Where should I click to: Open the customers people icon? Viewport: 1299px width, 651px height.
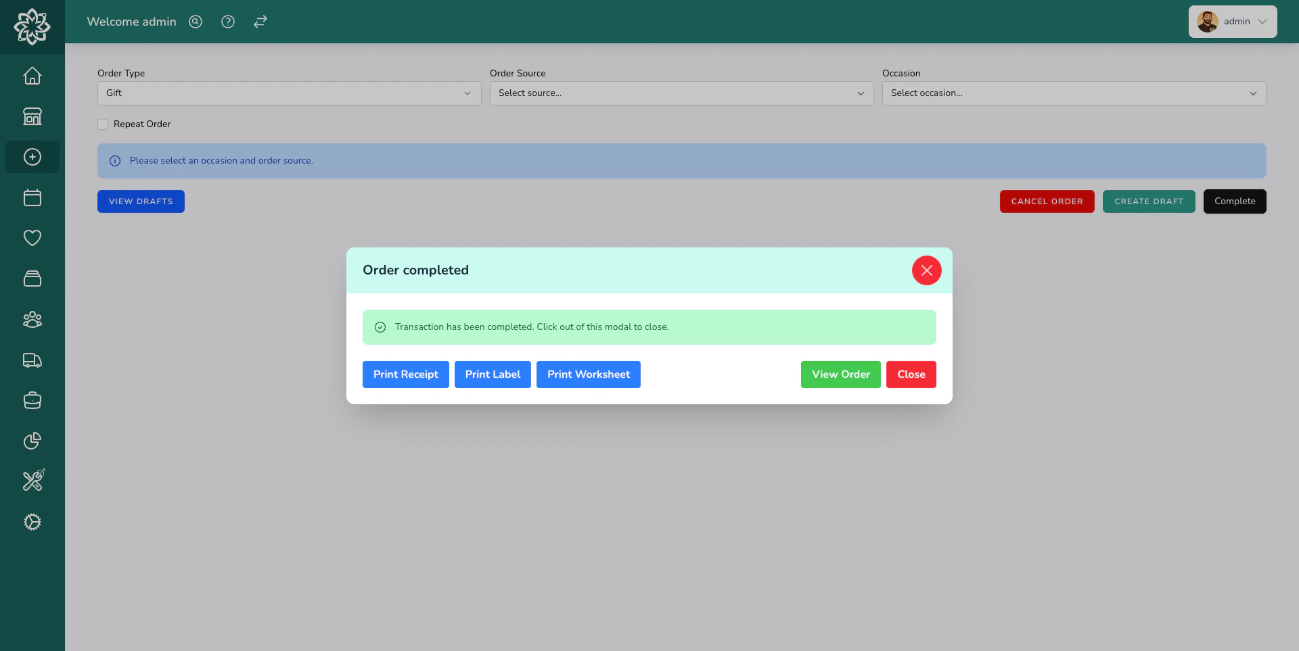[32, 320]
